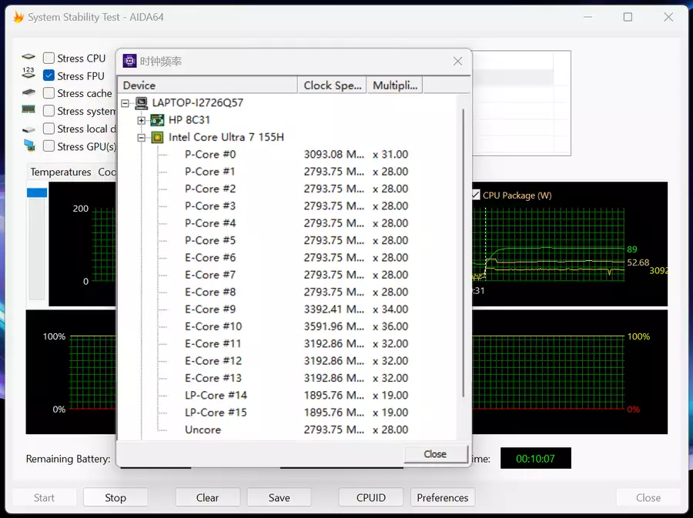Open the CPUID panel button

point(371,498)
